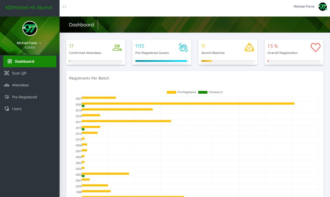Click the Attendees group icon in sidebar

click(x=6, y=85)
